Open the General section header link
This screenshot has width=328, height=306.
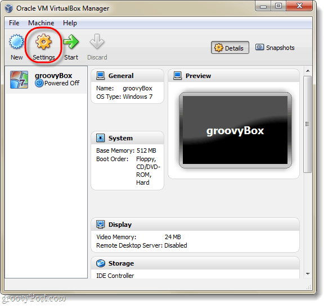(x=121, y=76)
